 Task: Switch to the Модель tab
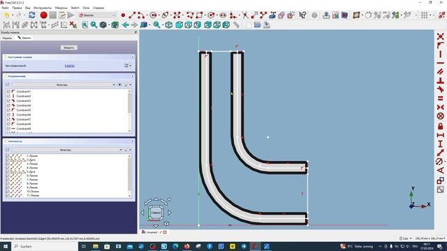click(7, 38)
